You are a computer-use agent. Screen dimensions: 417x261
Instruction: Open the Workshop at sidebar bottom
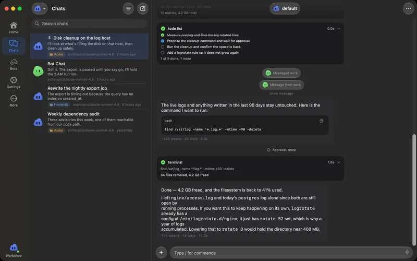[14, 251]
